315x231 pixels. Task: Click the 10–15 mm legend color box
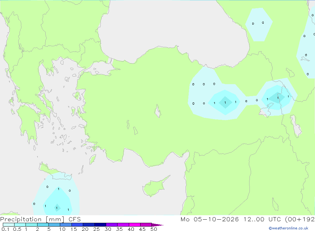click(x=66, y=225)
